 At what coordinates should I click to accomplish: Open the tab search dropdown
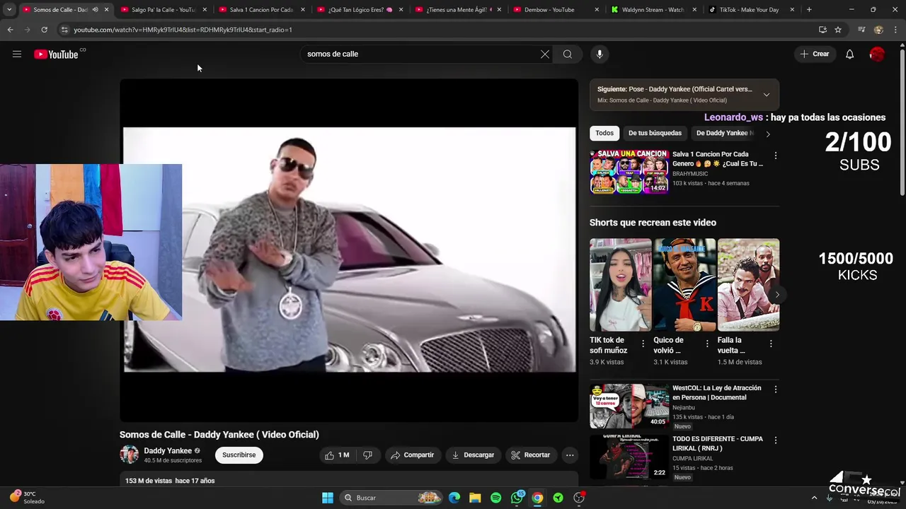(x=9, y=10)
